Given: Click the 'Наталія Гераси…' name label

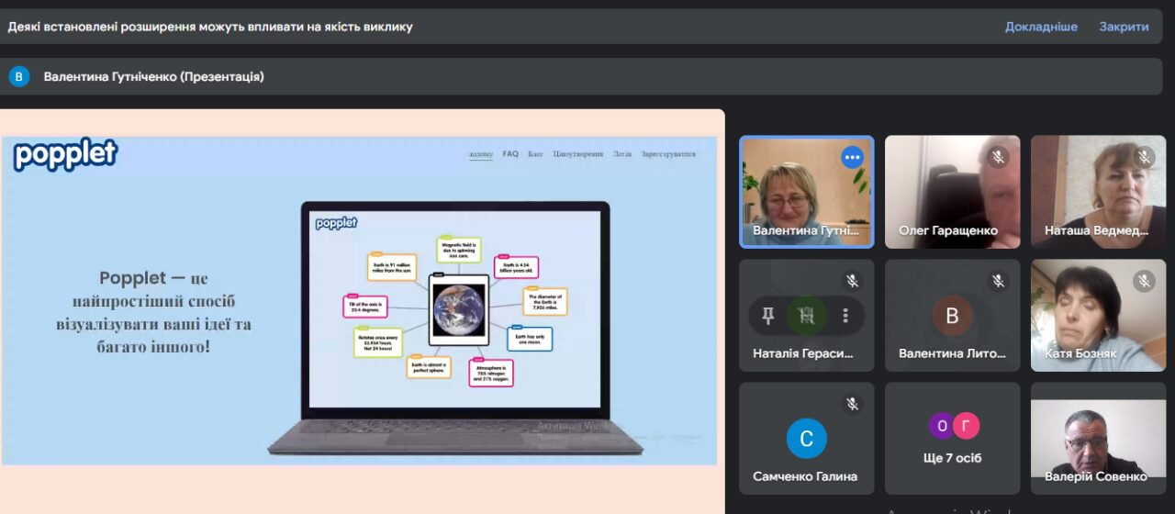Looking at the screenshot, I should 803,353.
